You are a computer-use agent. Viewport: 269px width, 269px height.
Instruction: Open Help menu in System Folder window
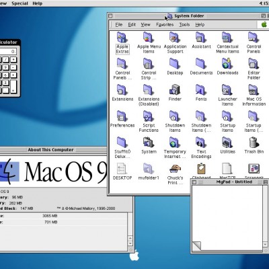coord(200,25)
